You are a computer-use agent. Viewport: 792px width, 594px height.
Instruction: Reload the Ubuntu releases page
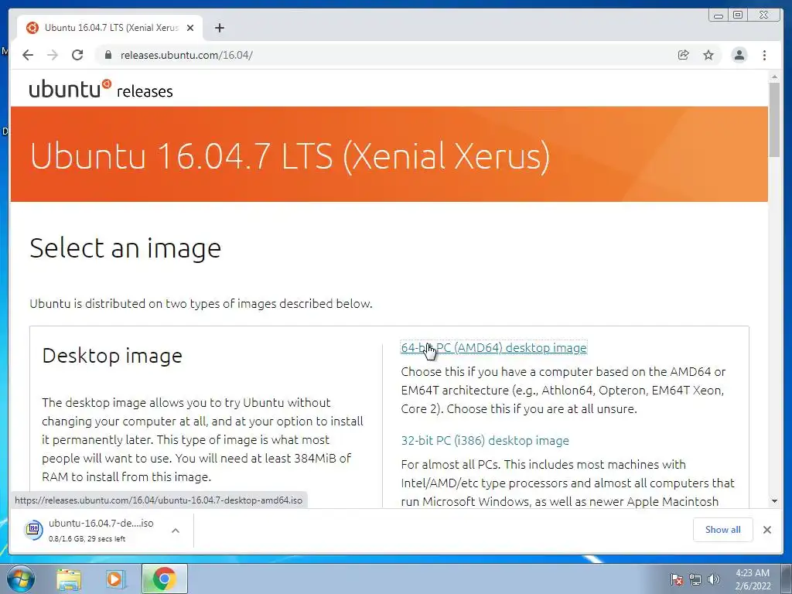(77, 55)
